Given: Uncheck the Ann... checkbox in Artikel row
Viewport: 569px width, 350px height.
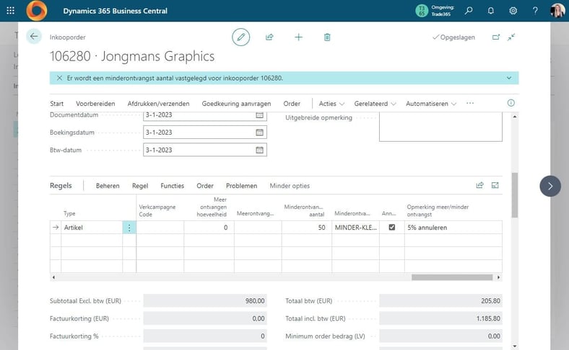Looking at the screenshot, I should coord(392,228).
